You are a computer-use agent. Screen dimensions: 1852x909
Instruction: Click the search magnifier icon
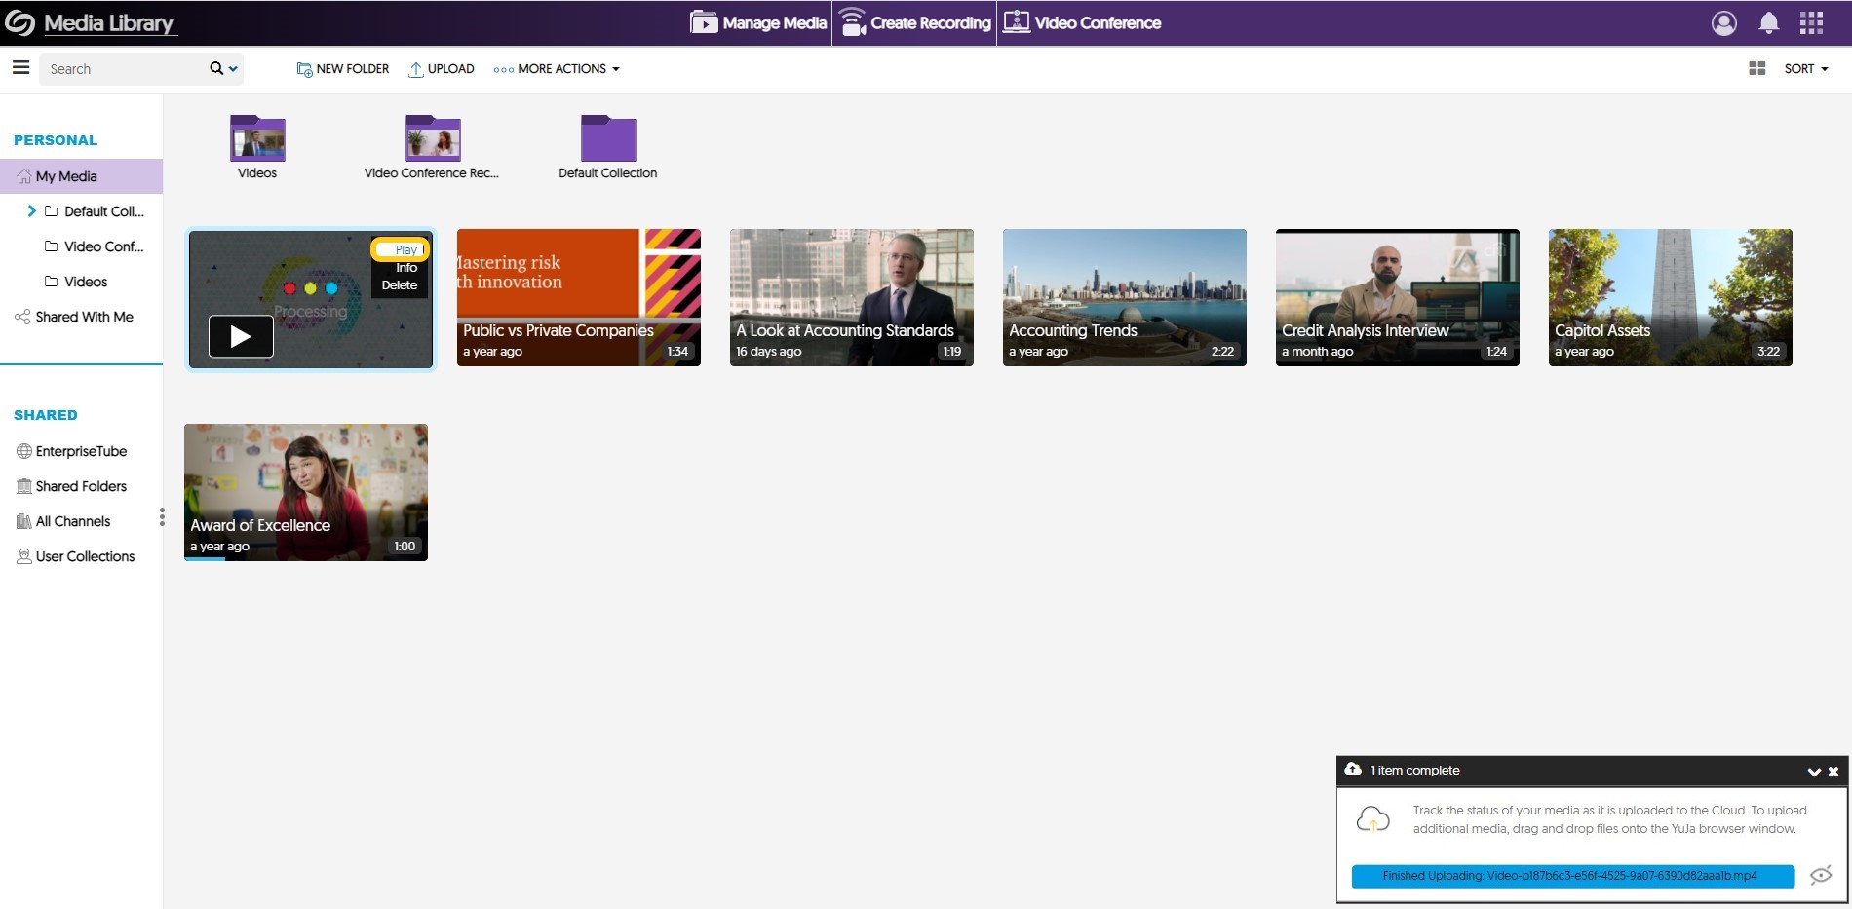216,68
